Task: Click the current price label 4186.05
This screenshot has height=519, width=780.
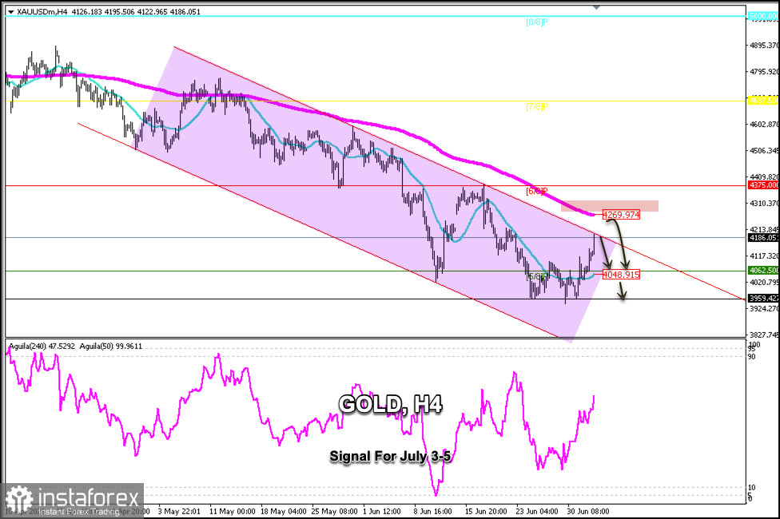Action: click(x=763, y=238)
